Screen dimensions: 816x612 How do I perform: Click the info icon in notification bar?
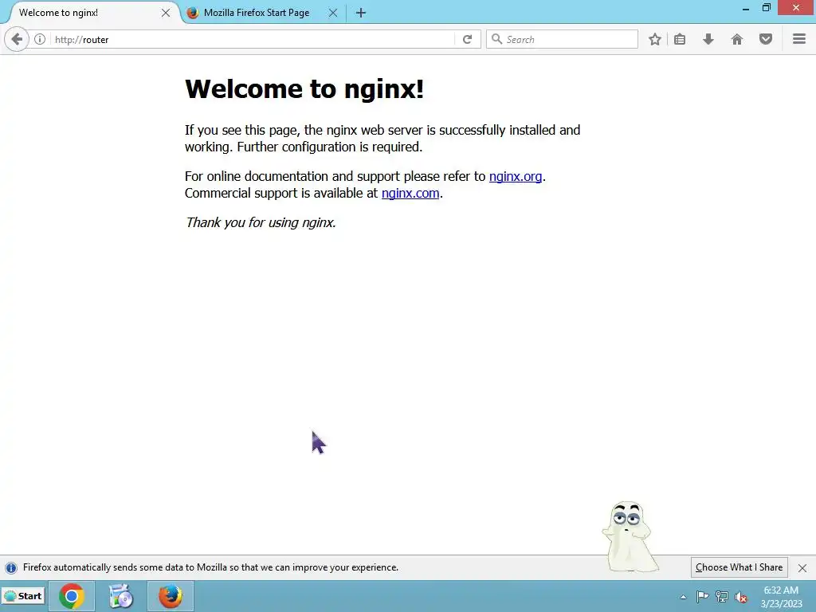(11, 567)
